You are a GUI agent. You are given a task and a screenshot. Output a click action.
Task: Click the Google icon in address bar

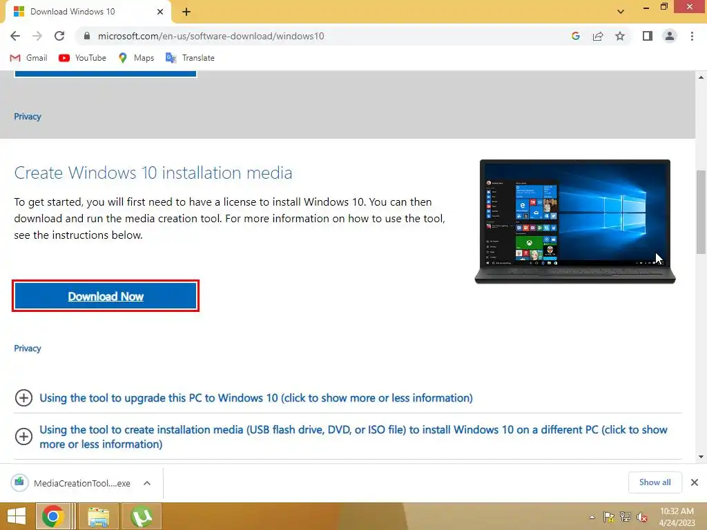click(x=575, y=36)
